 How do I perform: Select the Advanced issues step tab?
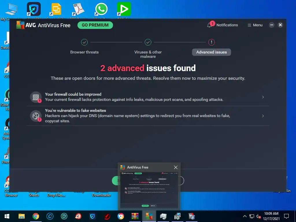click(211, 52)
